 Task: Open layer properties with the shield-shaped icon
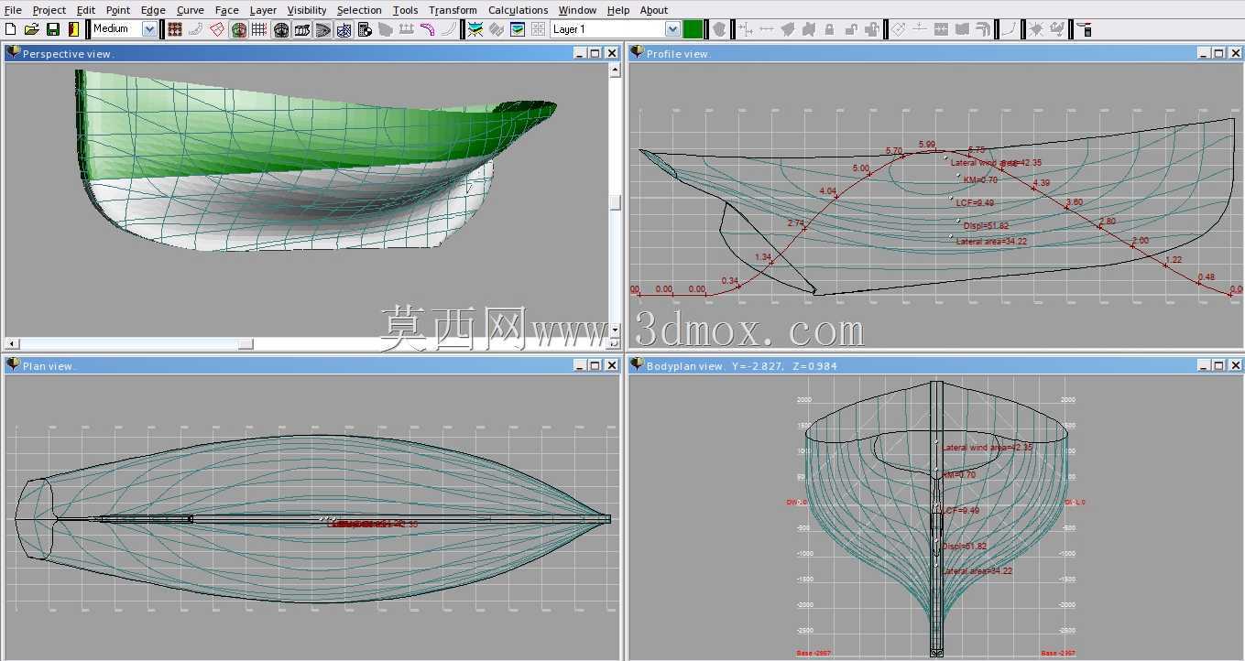coord(719,29)
